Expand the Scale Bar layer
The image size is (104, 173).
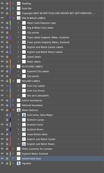[13, 8]
